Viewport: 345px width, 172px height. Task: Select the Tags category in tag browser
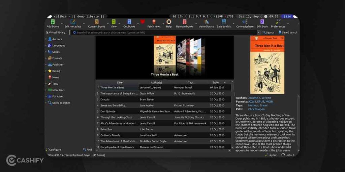pyautogui.click(x=53, y=84)
